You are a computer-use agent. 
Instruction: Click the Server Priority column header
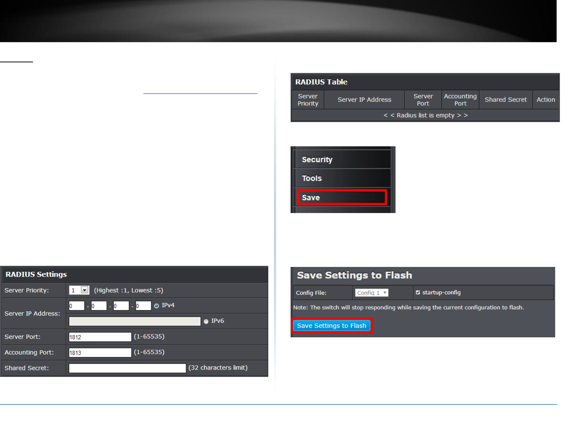308,100
